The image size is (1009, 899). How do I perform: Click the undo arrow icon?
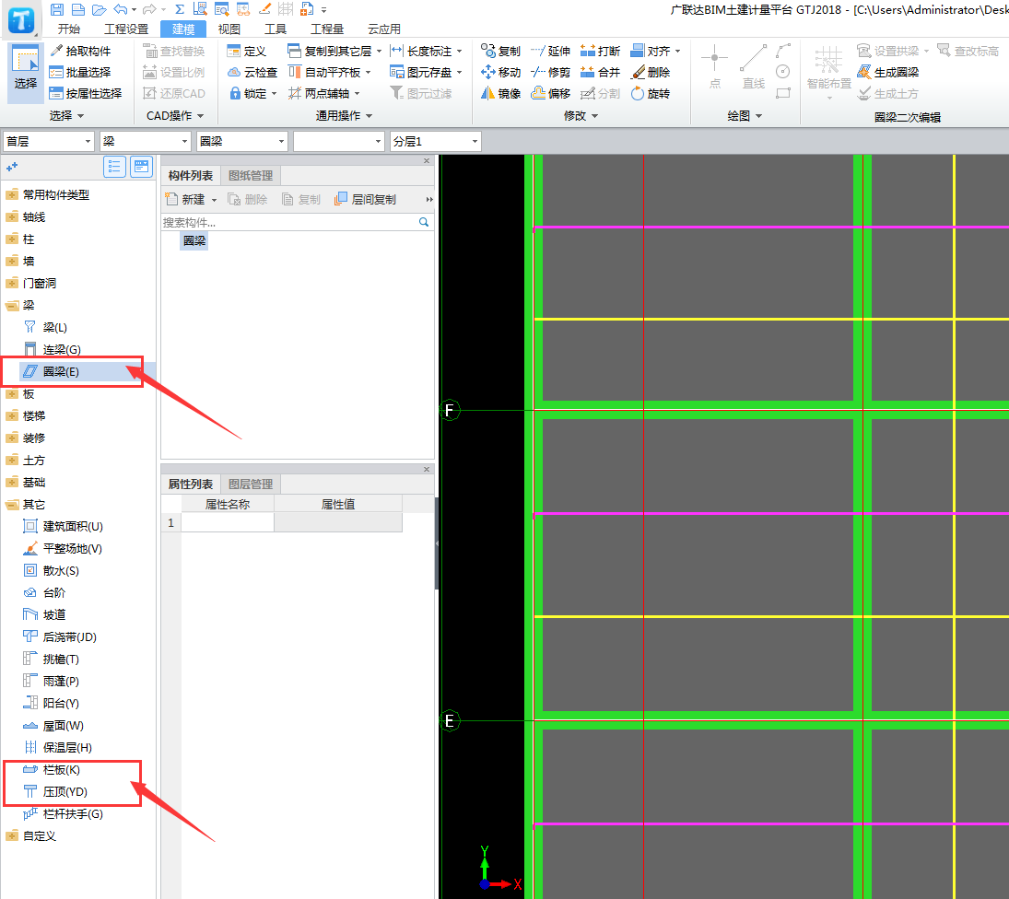[120, 9]
